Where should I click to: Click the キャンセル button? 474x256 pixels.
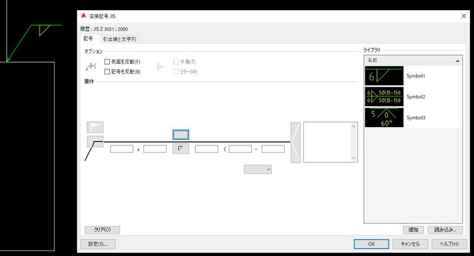pos(410,244)
